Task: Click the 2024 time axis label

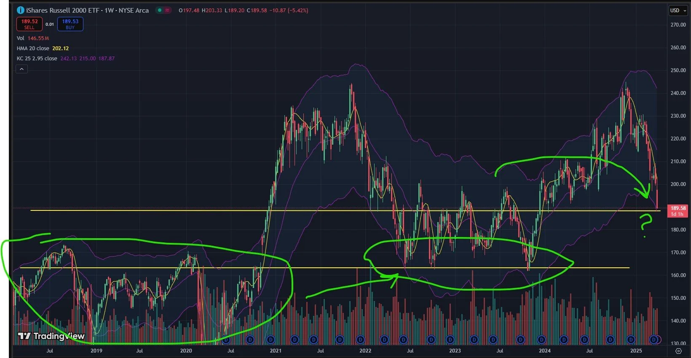Action: (x=545, y=351)
